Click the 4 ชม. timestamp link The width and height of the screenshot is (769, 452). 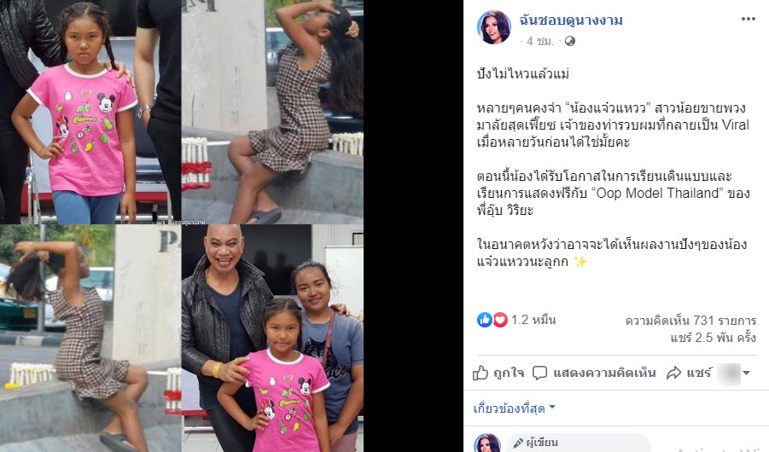540,41
